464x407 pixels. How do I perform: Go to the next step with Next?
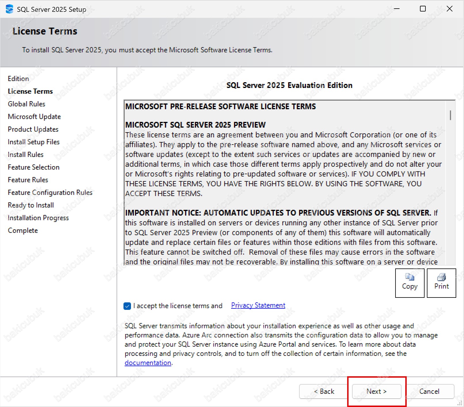(376, 391)
